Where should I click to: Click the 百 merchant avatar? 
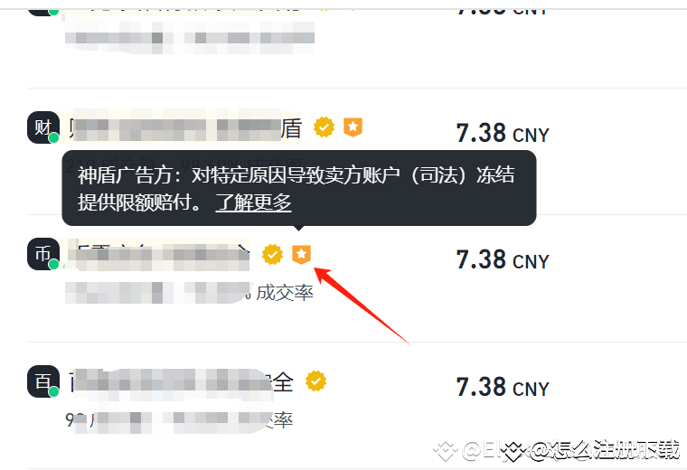pyautogui.click(x=43, y=381)
